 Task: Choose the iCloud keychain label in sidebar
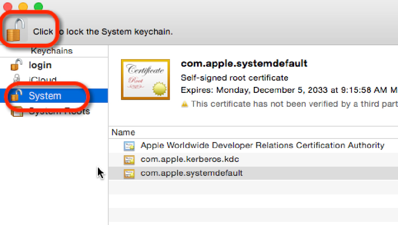(x=43, y=80)
